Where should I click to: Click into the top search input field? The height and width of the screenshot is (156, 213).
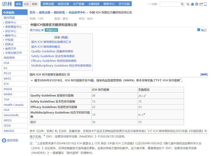point(170,4)
